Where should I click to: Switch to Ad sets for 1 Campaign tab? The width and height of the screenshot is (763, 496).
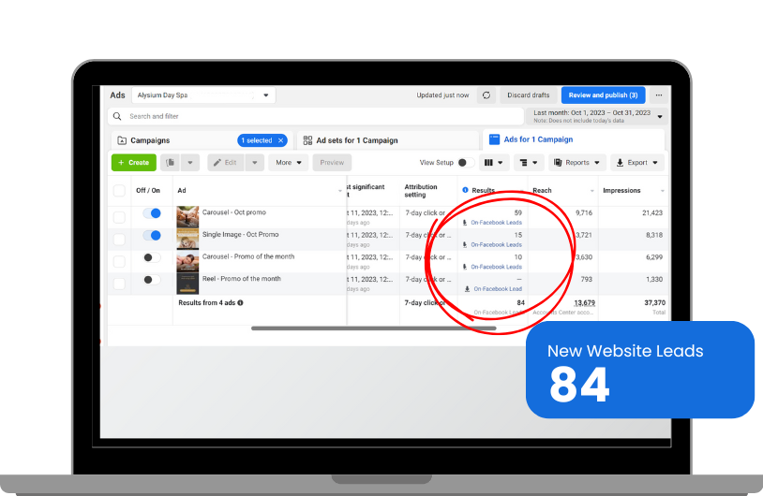pos(388,140)
